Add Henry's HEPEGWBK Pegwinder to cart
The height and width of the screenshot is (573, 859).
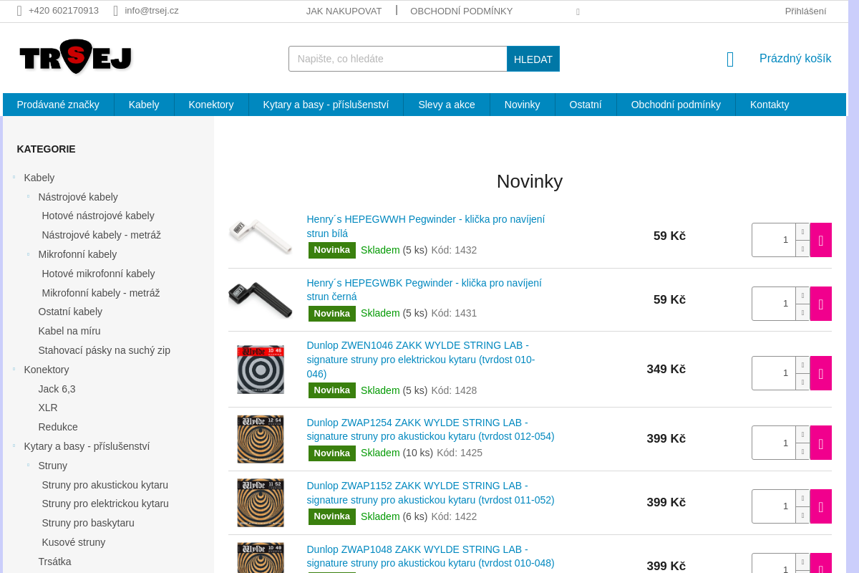(x=820, y=304)
